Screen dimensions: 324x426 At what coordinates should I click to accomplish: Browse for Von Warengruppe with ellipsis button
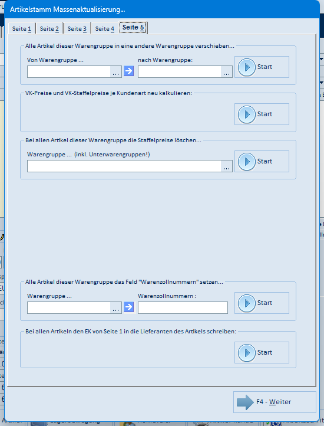point(116,72)
